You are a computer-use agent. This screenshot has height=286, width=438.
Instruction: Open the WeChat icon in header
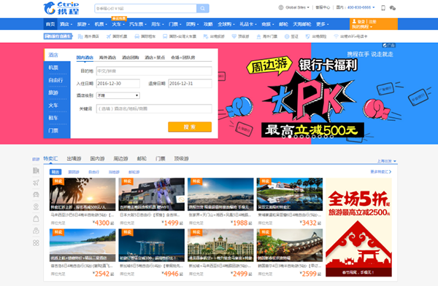393,8
